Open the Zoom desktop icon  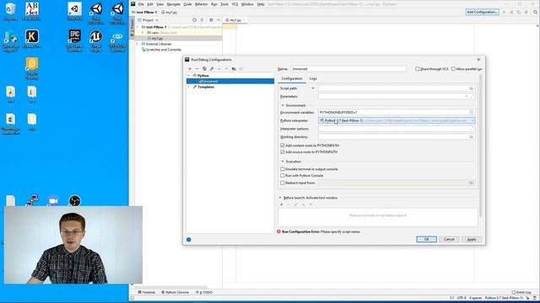(53, 200)
